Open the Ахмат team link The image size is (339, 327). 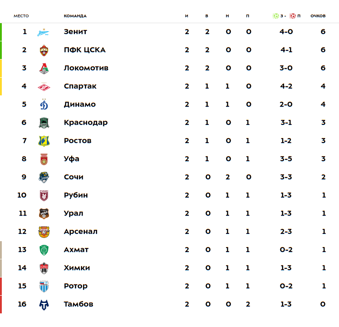click(76, 250)
